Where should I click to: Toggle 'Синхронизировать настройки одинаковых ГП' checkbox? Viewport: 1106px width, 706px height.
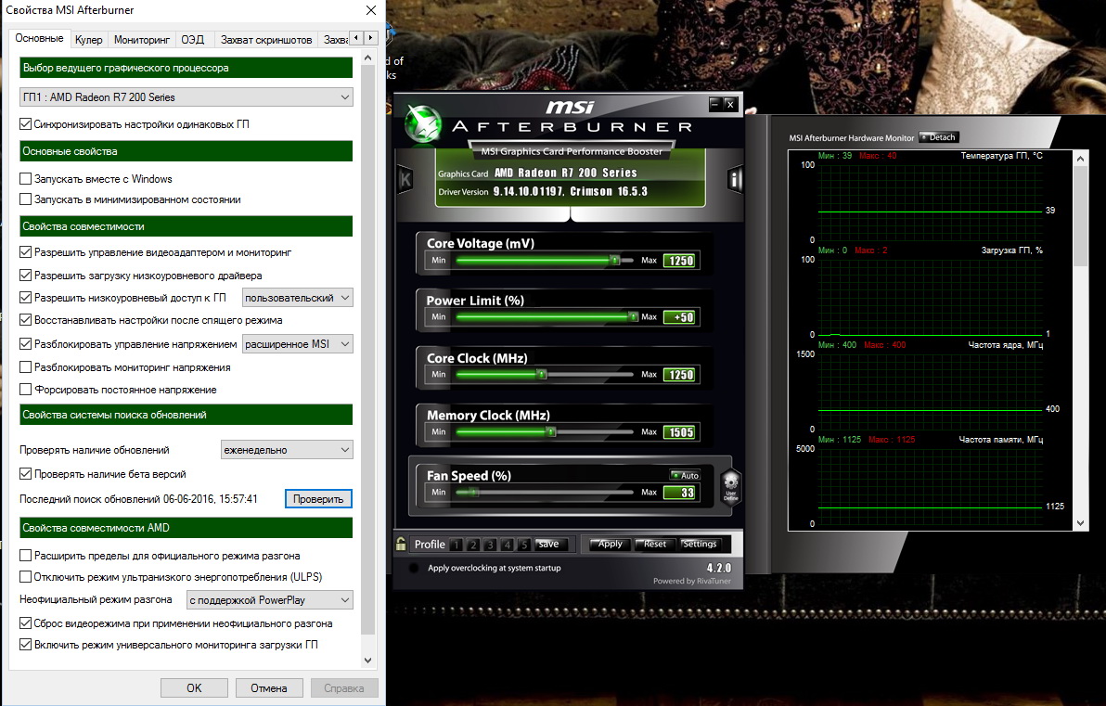click(25, 124)
